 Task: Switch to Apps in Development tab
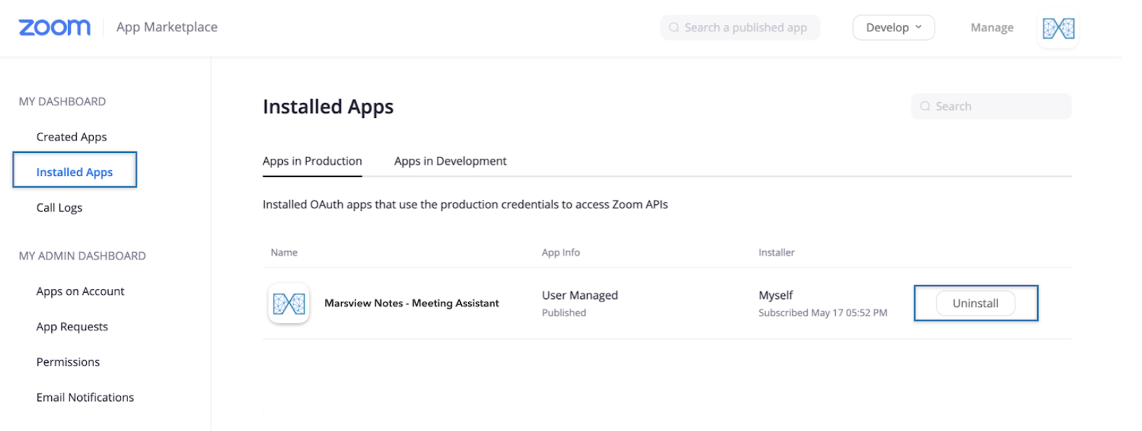(450, 161)
